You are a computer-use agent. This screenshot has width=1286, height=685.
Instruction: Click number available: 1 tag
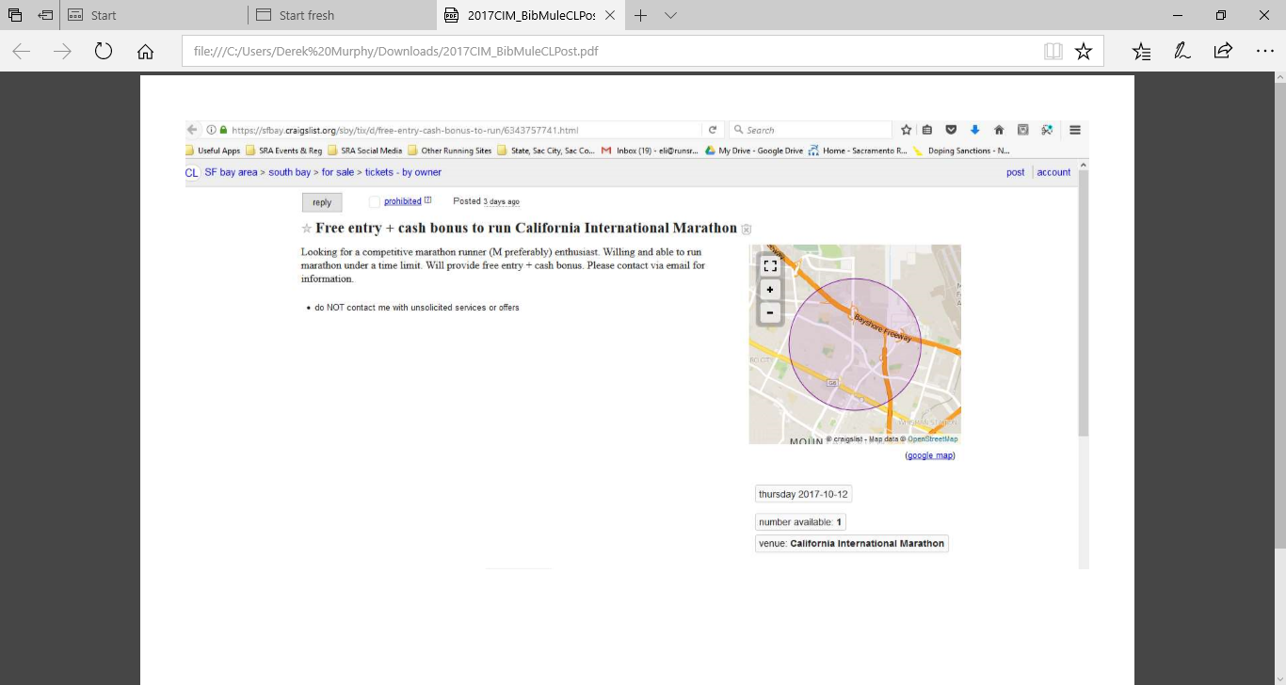800,521
